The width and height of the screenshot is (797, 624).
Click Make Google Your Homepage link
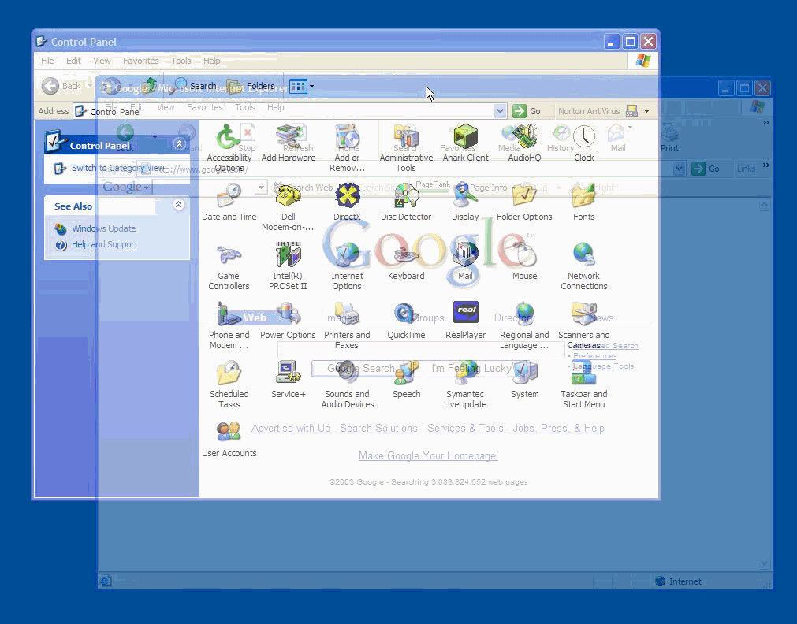429,456
